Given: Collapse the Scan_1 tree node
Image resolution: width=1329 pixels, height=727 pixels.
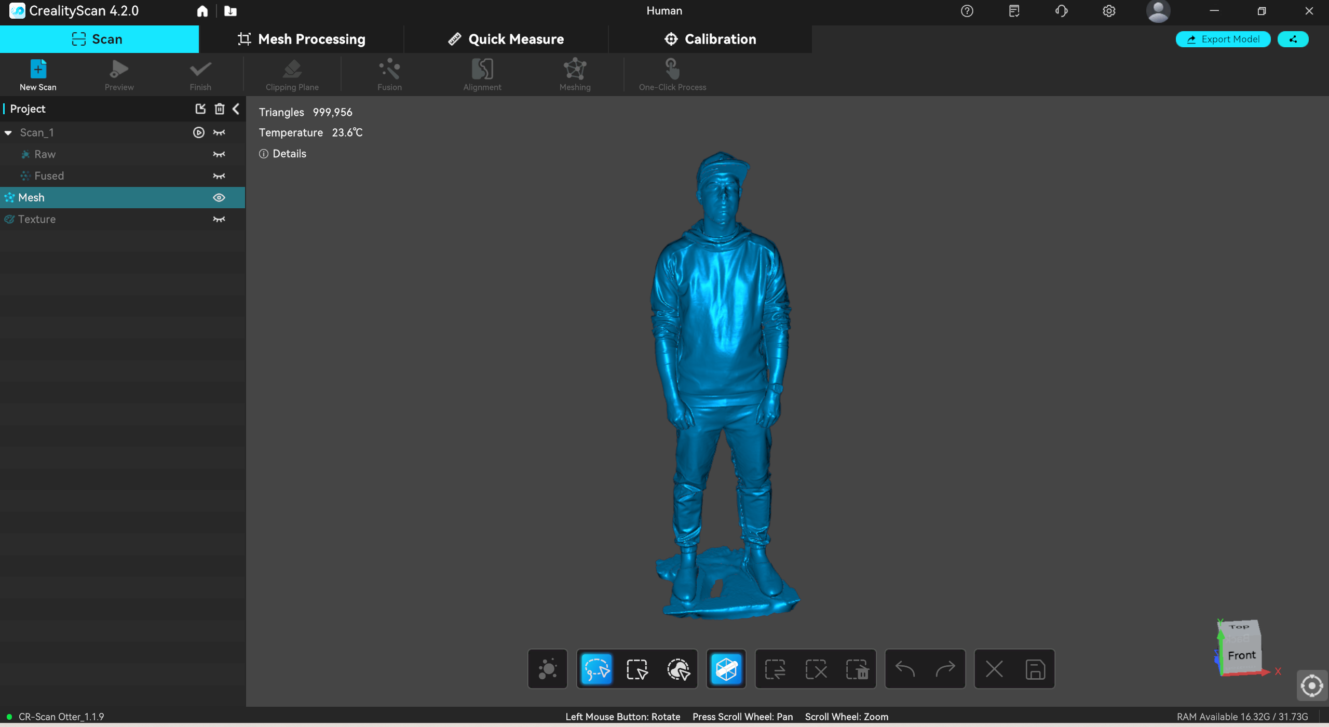Looking at the screenshot, I should 8,133.
